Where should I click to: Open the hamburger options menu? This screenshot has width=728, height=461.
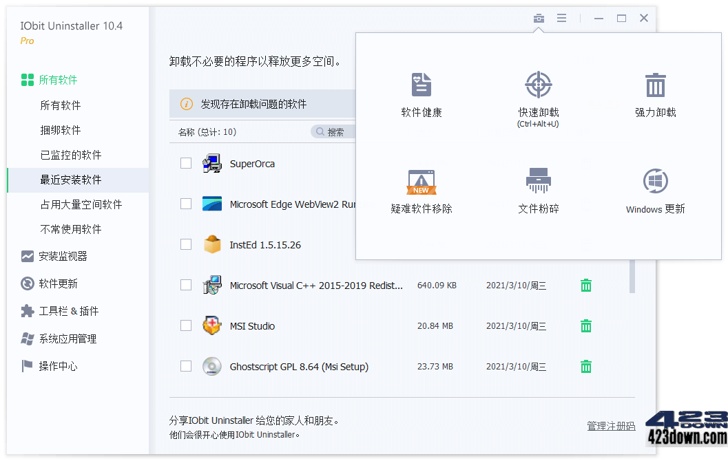pos(562,19)
